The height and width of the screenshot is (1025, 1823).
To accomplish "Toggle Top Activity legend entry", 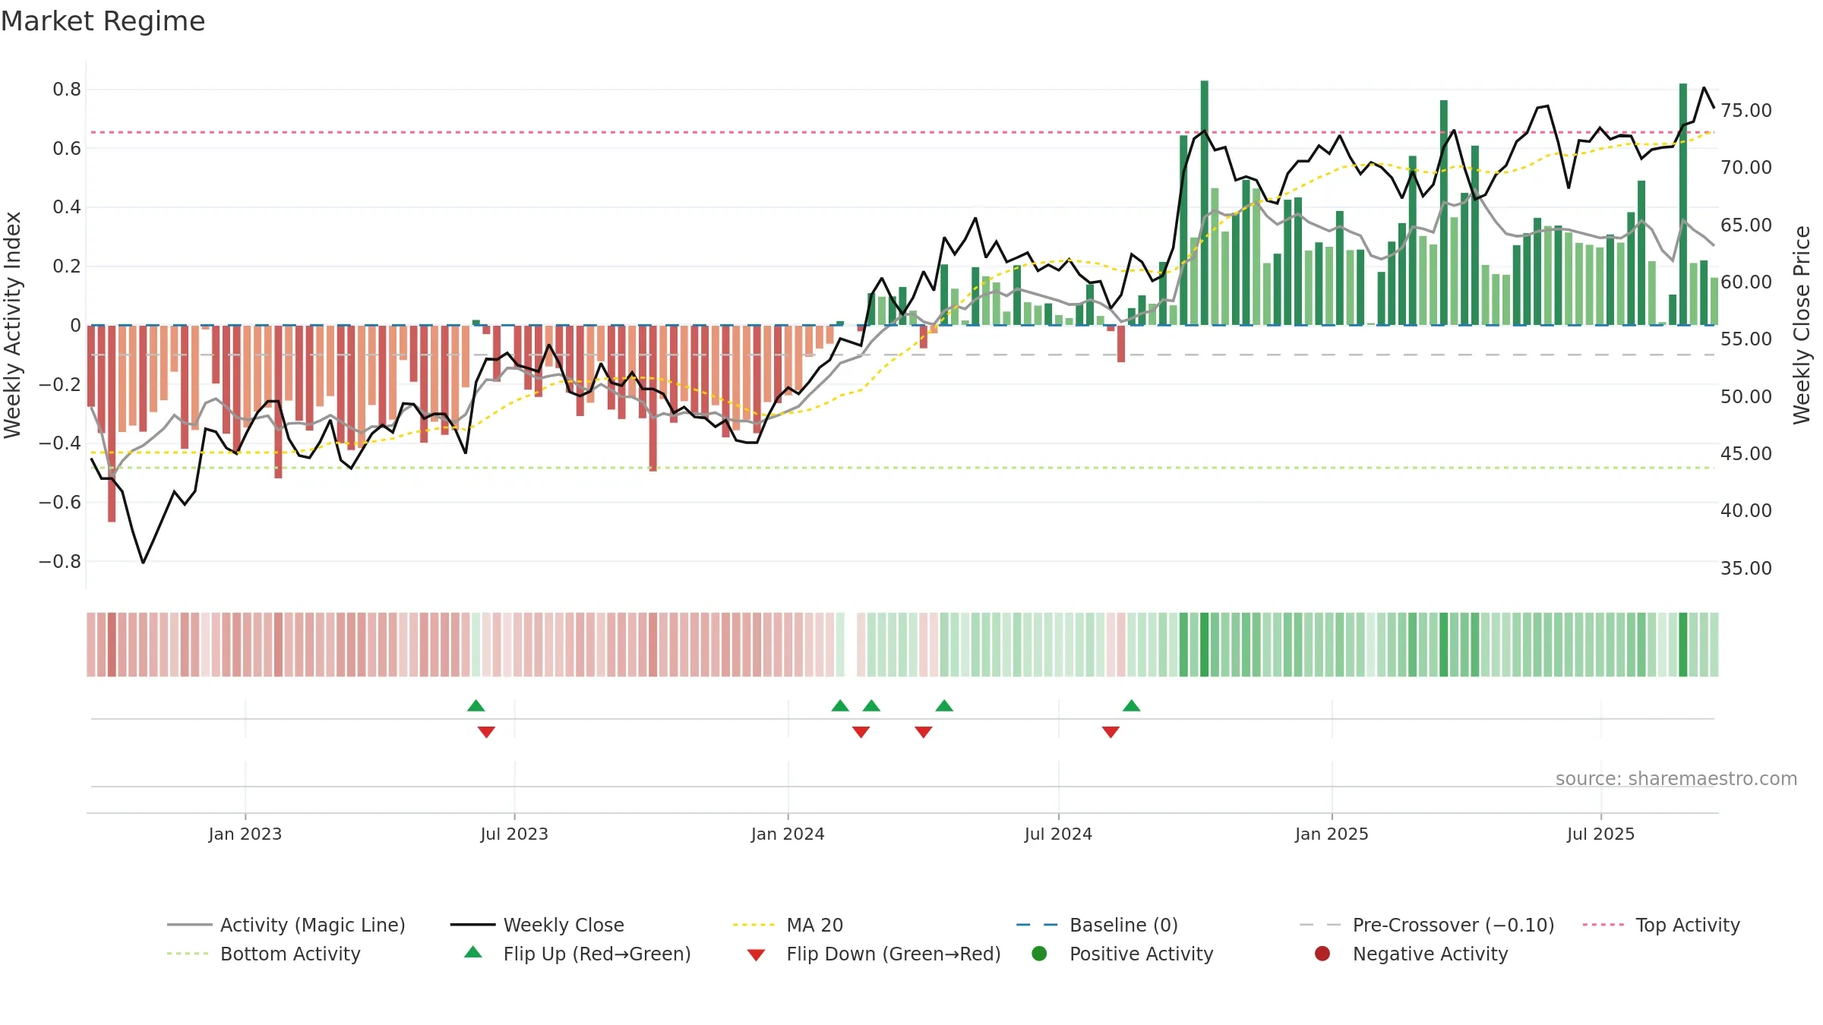I will tap(1661, 925).
